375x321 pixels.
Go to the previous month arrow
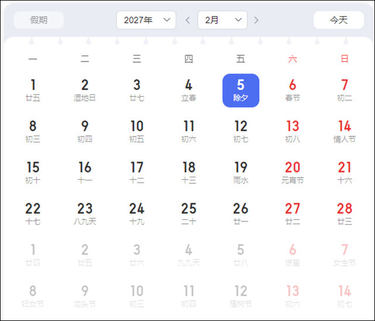(188, 21)
